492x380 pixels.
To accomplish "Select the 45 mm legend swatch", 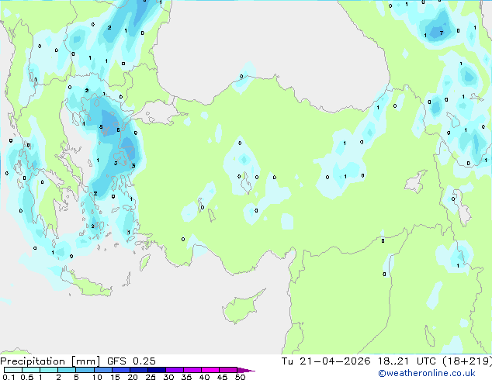I will 228,370.
